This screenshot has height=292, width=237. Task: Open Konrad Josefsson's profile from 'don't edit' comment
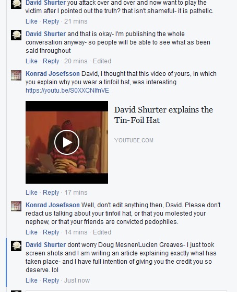53,205
